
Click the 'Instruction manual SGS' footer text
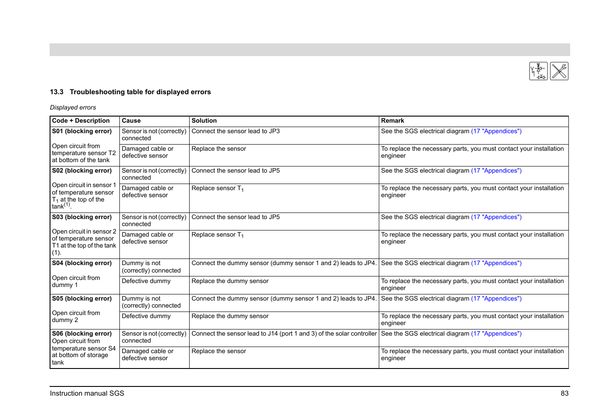pos(87,393)
